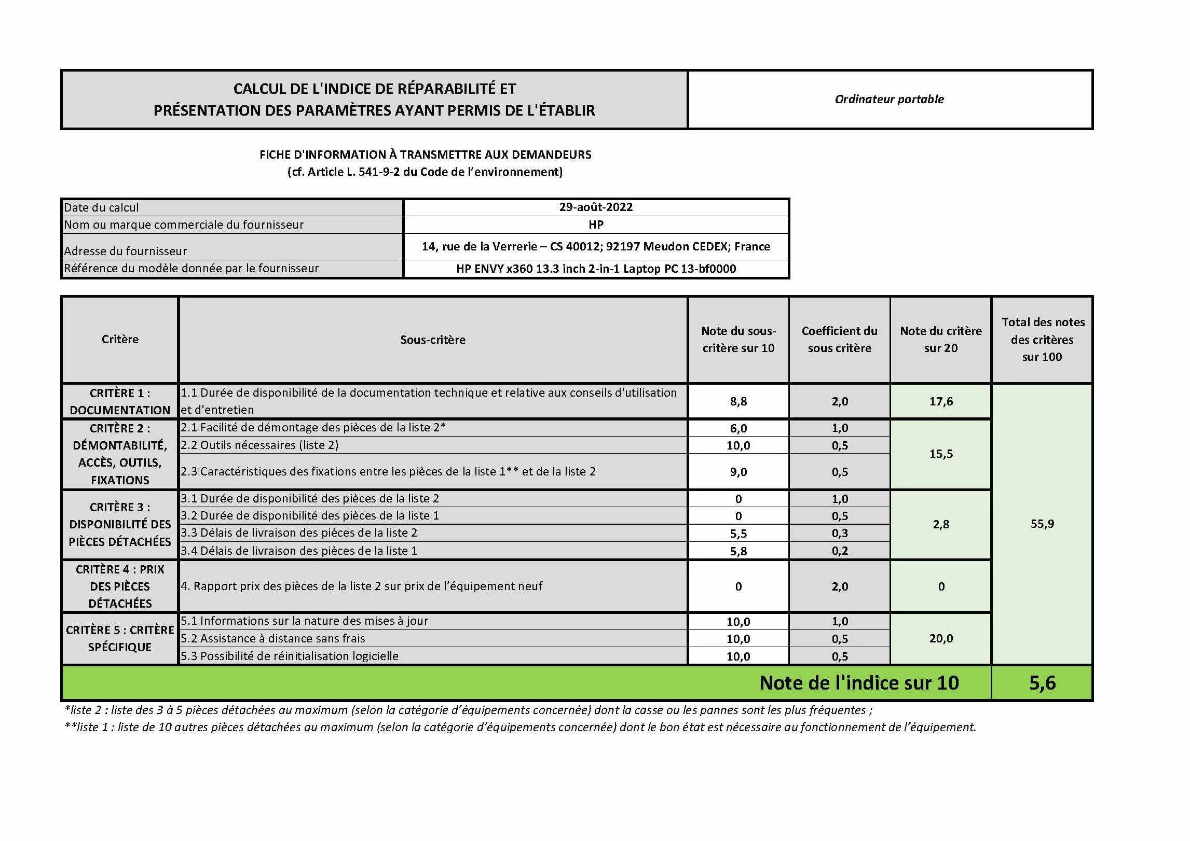Click the sub-criterion score '8,8'
The image size is (1190, 841).
(738, 401)
